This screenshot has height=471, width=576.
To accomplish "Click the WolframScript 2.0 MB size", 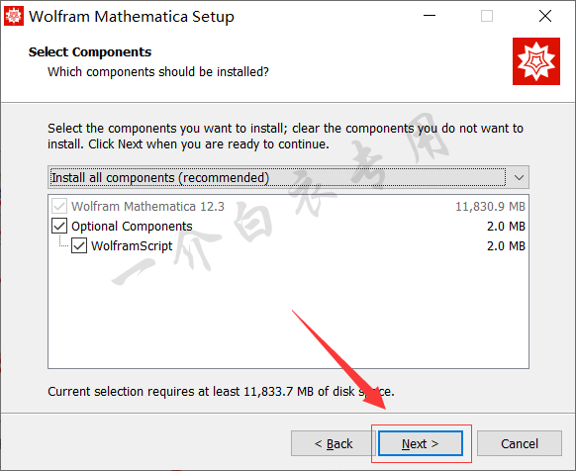I will point(506,245).
